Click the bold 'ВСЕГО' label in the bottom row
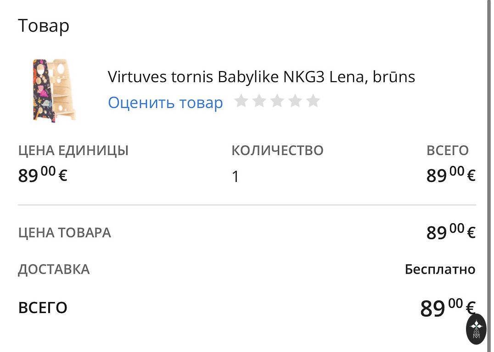The image size is (494, 352). point(43,308)
